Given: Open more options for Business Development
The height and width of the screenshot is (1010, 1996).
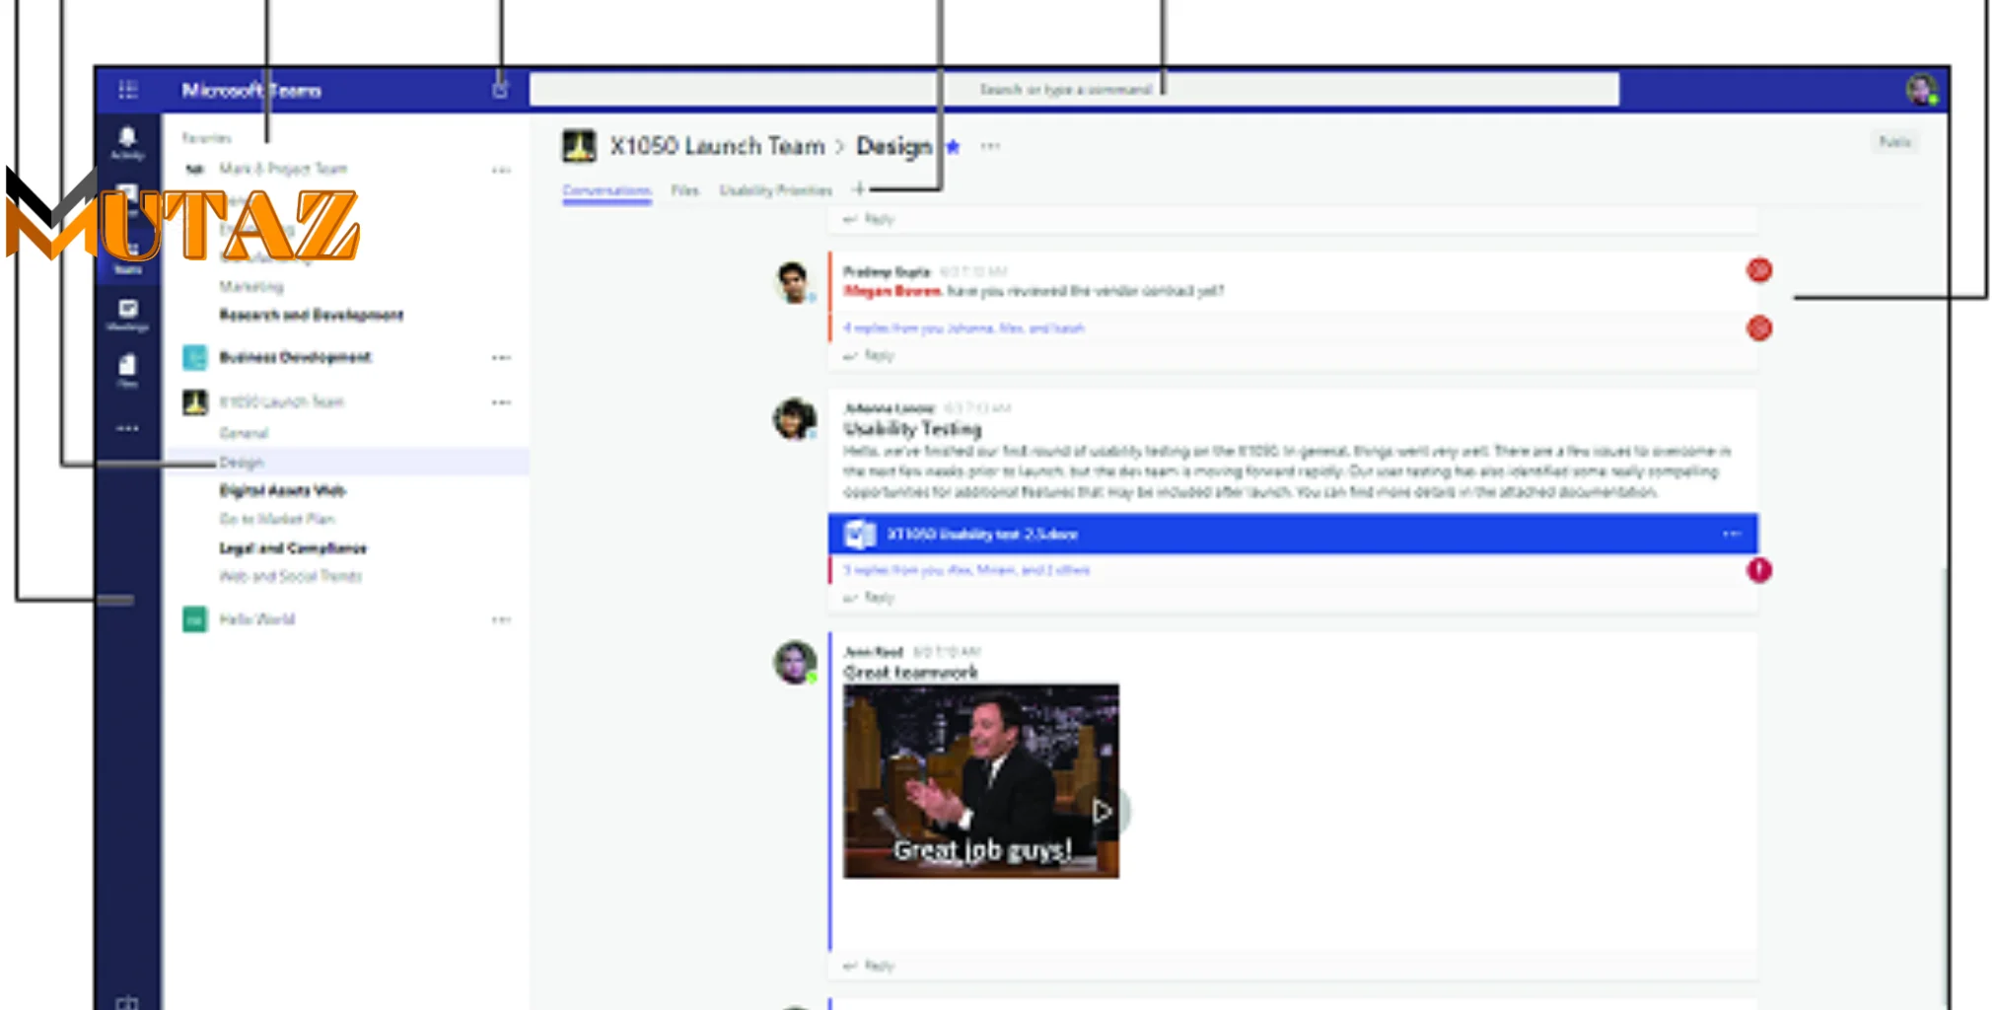Looking at the screenshot, I should point(501,357).
